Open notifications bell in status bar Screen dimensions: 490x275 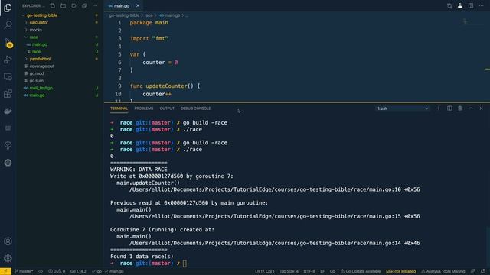pos(482,271)
